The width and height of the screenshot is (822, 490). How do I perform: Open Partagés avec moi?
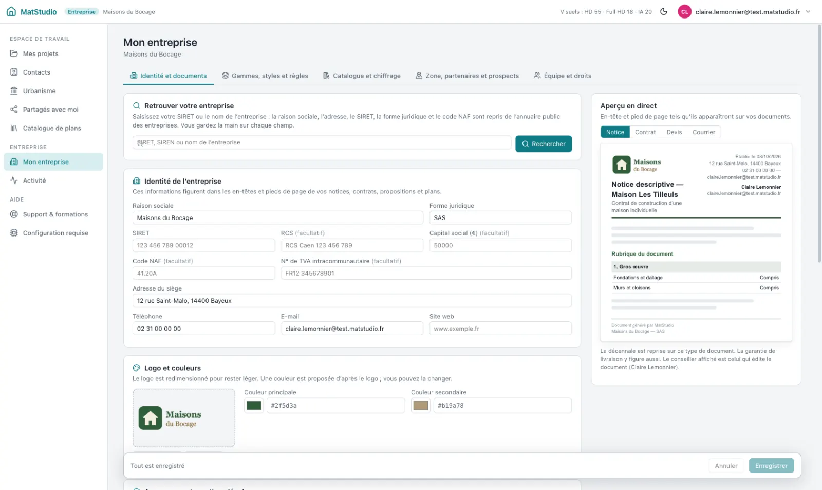tap(53, 110)
